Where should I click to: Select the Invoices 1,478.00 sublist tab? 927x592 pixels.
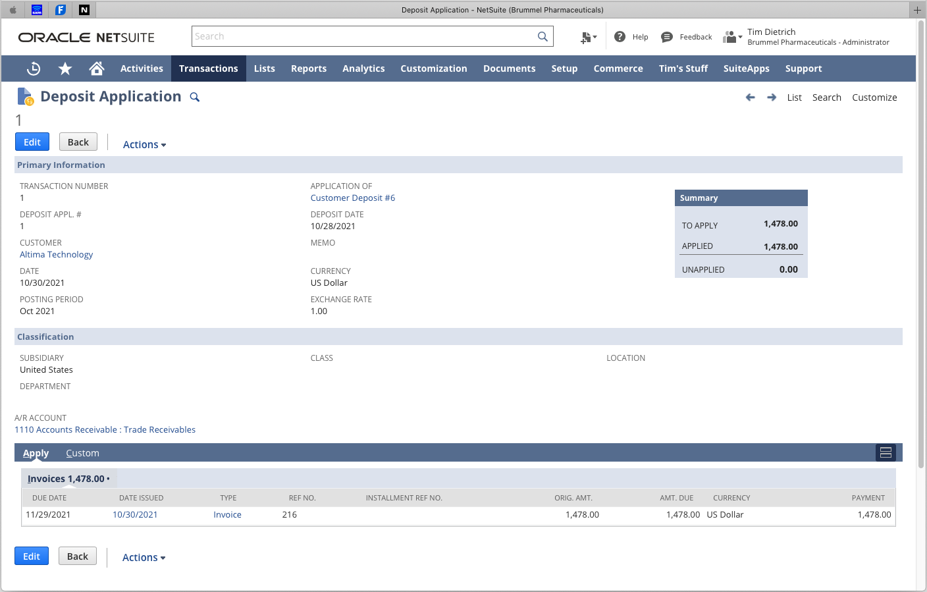[x=68, y=479]
